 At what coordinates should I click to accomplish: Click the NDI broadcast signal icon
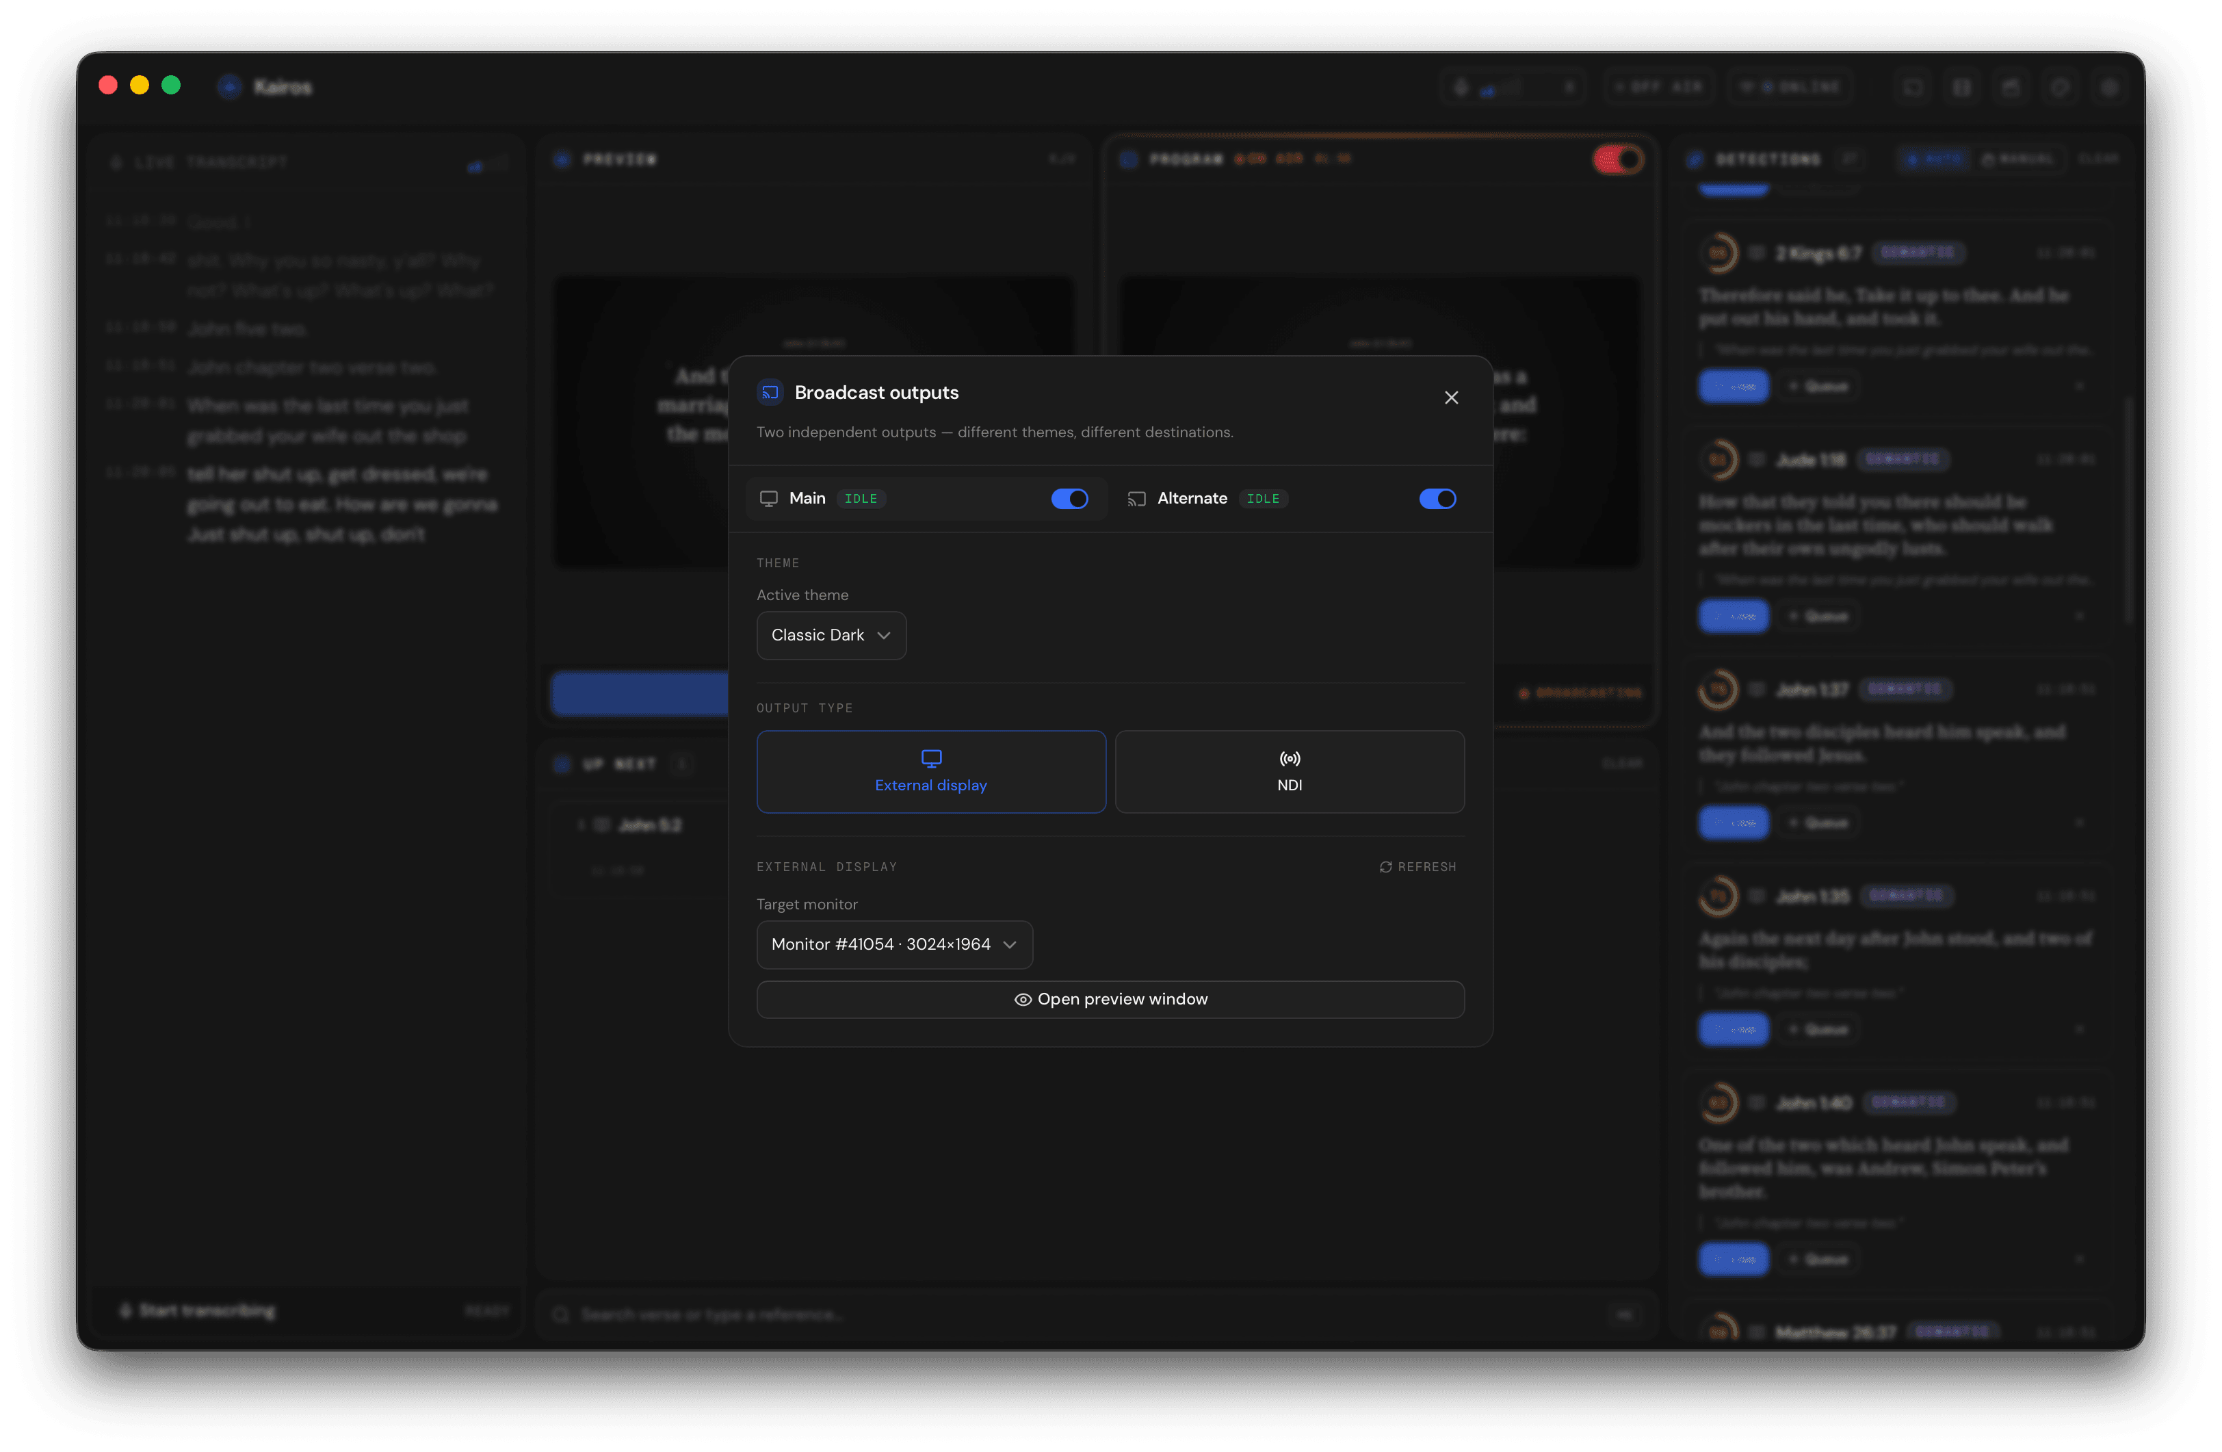(x=1290, y=758)
